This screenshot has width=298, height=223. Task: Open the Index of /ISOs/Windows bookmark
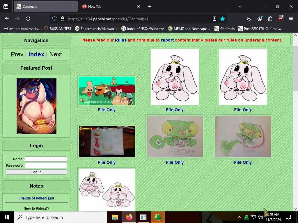point(143,29)
